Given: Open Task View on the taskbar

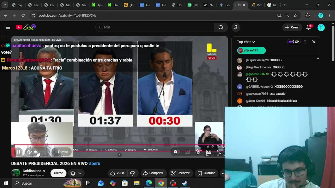Looking at the screenshot, I should tap(88, 183).
